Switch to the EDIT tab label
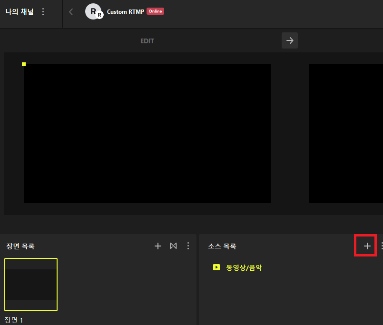This screenshot has width=383, height=325. pyautogui.click(x=147, y=41)
